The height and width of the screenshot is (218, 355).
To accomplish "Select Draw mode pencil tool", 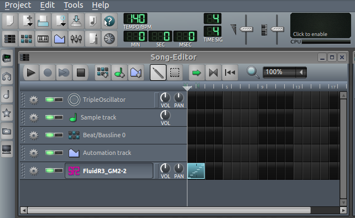I will (x=158, y=72).
